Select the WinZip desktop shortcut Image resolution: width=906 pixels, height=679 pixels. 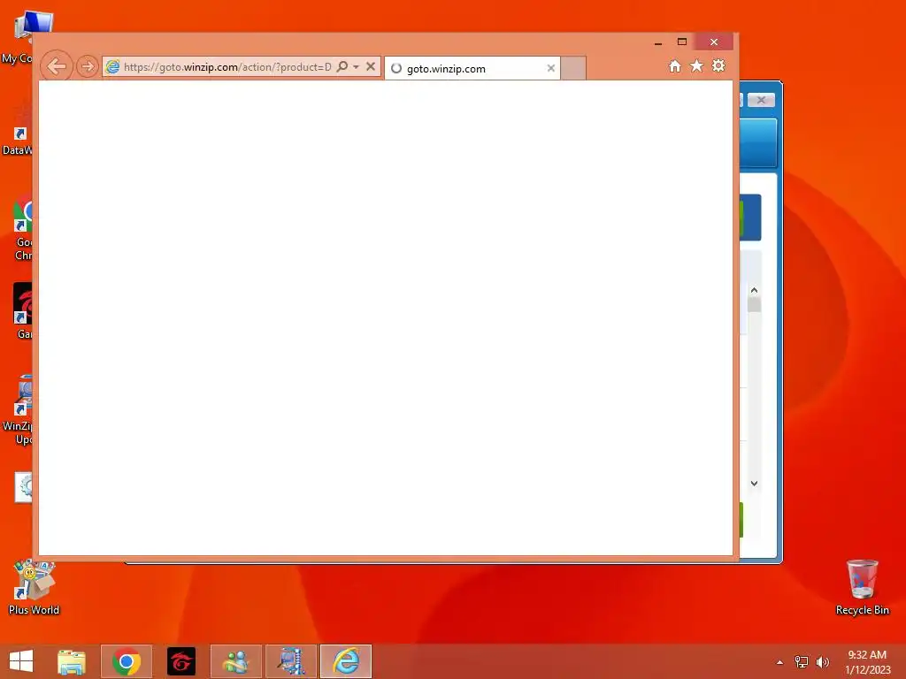pos(17,410)
